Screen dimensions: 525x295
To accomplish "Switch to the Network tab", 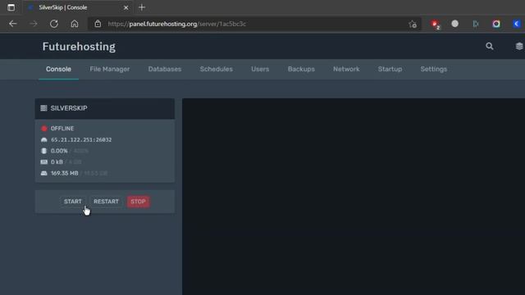I will tap(346, 69).
